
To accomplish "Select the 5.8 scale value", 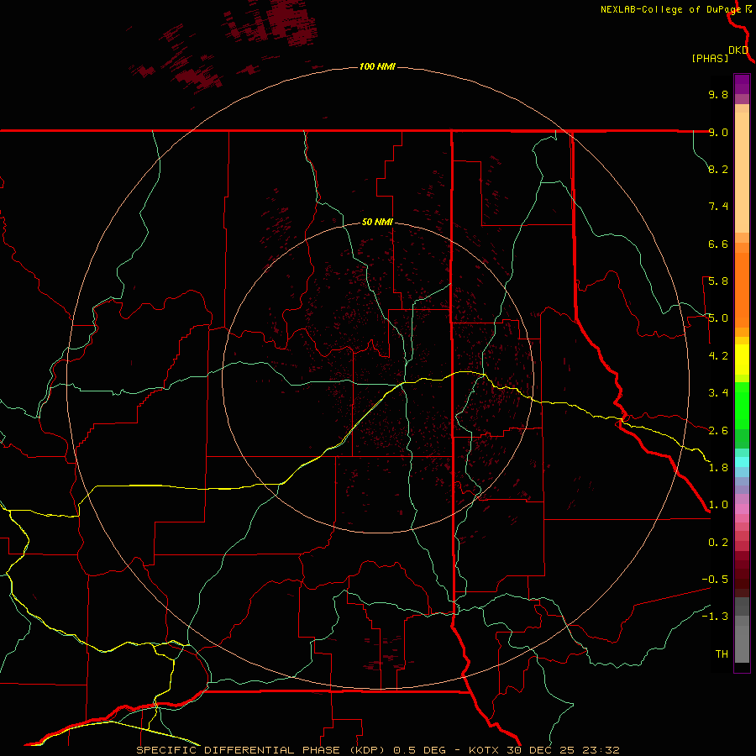I will point(718,281).
